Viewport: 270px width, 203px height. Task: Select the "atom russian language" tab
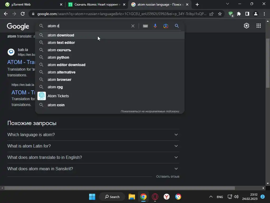(159, 4)
